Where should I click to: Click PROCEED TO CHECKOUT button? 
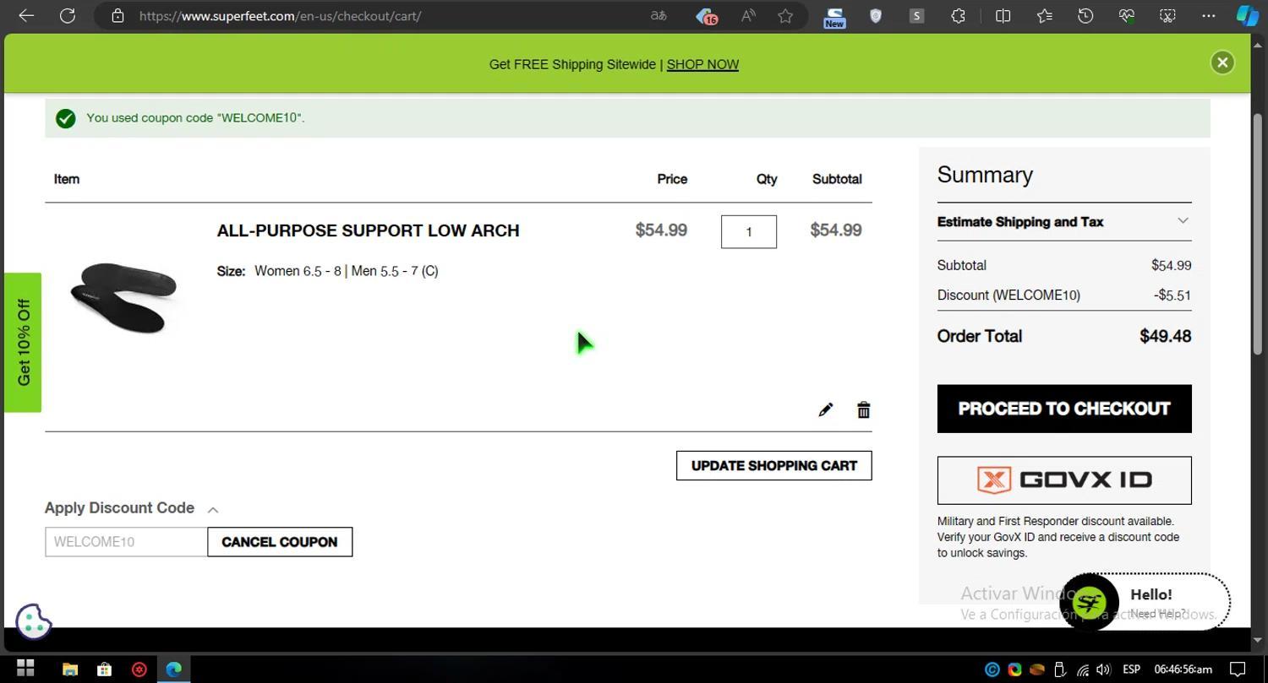tap(1064, 409)
